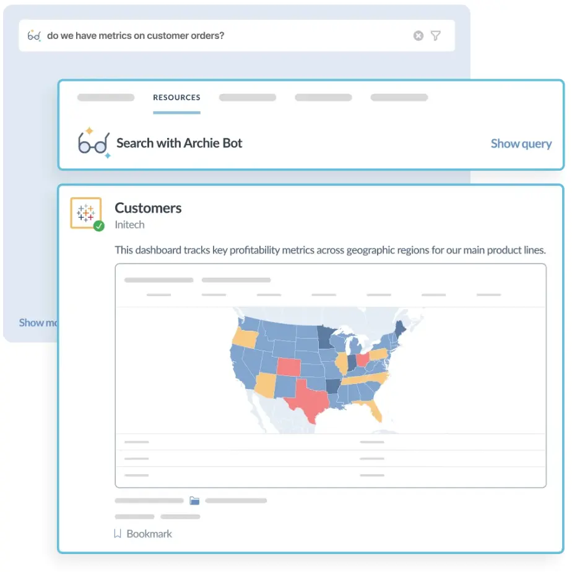572x572 pixels.
Task: Open the Customers dashboard title
Action: click(148, 208)
